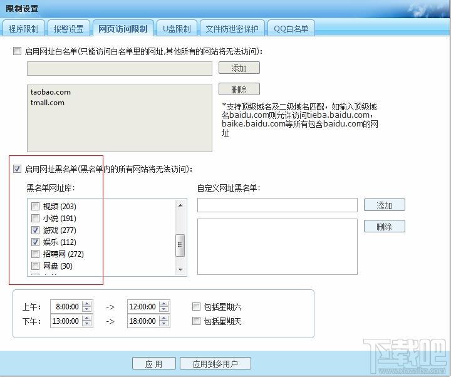Switch to the 程序限制 tab
Viewport: 451px width, 377px height.
23,28
